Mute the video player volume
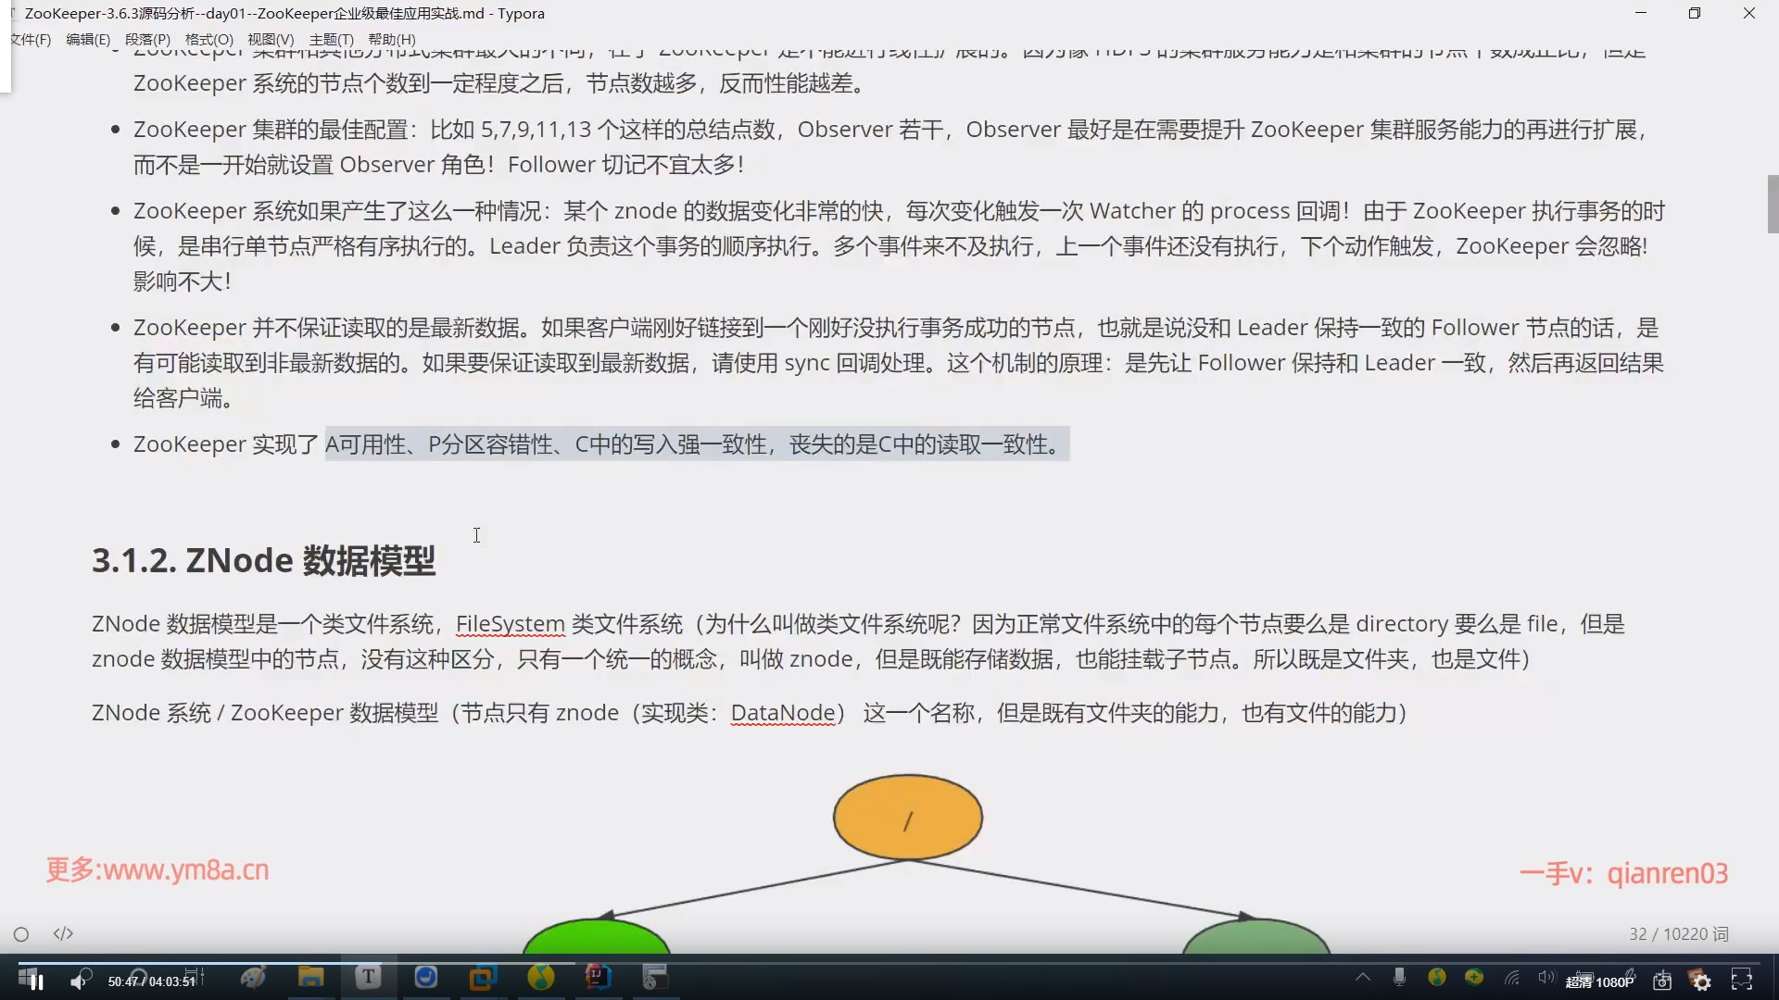The image size is (1779, 1000). pyautogui.click(x=79, y=981)
